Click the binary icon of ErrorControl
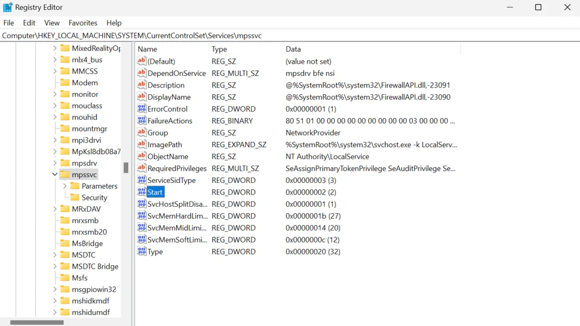 coord(142,108)
